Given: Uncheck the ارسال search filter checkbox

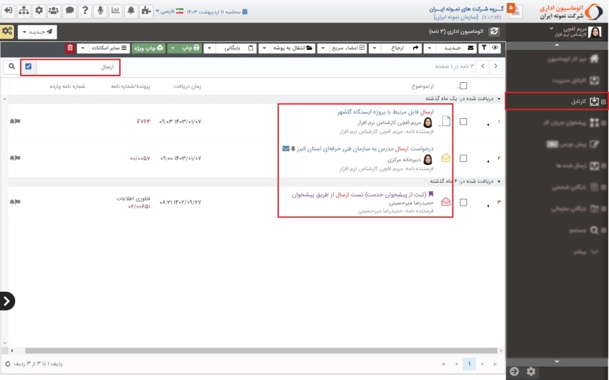Looking at the screenshot, I should tap(28, 67).
